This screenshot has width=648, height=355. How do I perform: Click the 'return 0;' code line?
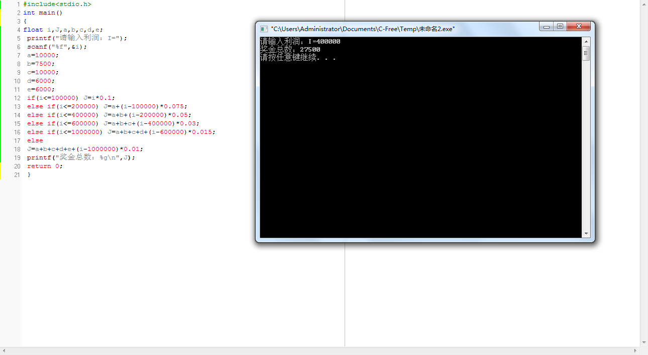(x=45, y=166)
